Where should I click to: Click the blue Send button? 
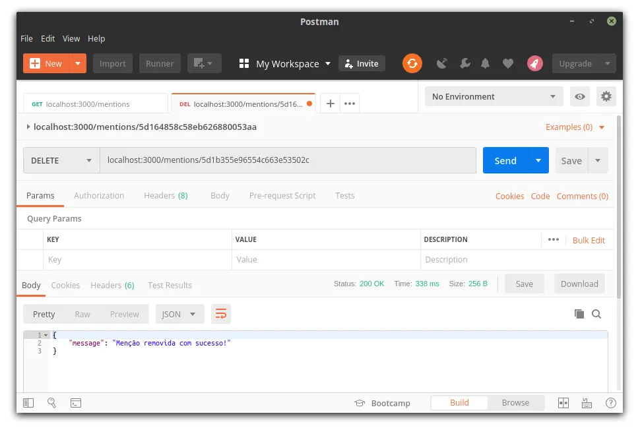(505, 161)
